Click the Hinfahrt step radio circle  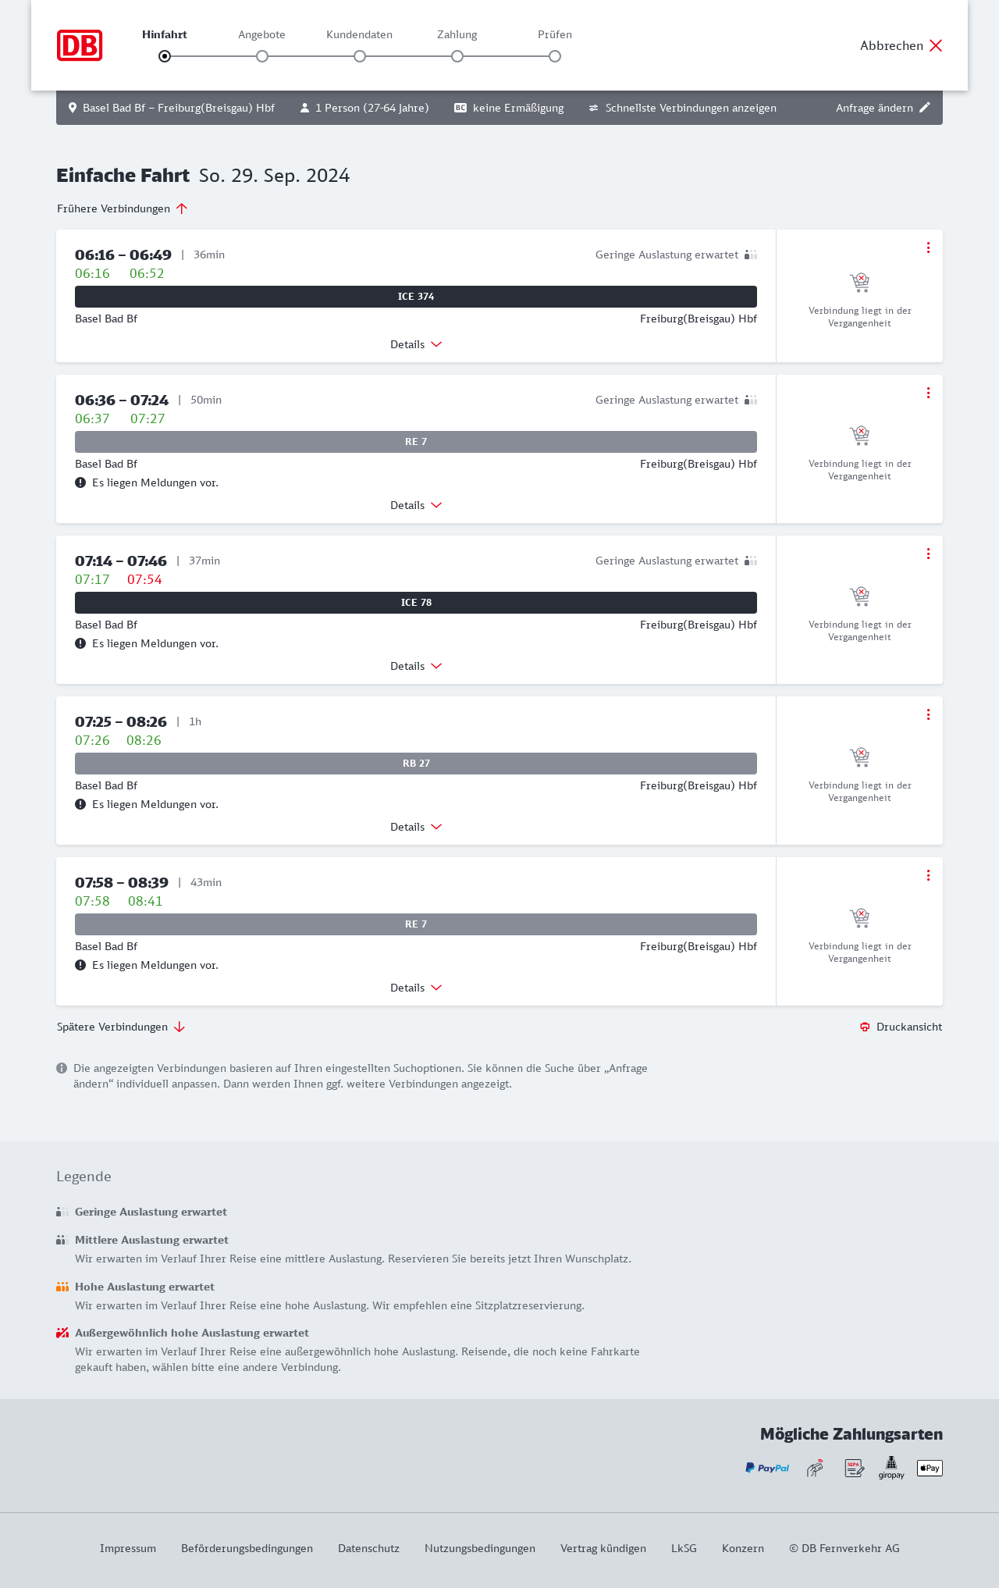coord(165,56)
